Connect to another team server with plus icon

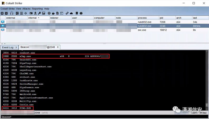click(x=2, y=13)
